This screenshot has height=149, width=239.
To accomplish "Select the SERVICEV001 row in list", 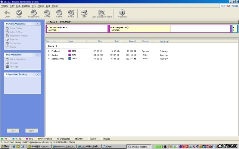I will pos(108,59).
